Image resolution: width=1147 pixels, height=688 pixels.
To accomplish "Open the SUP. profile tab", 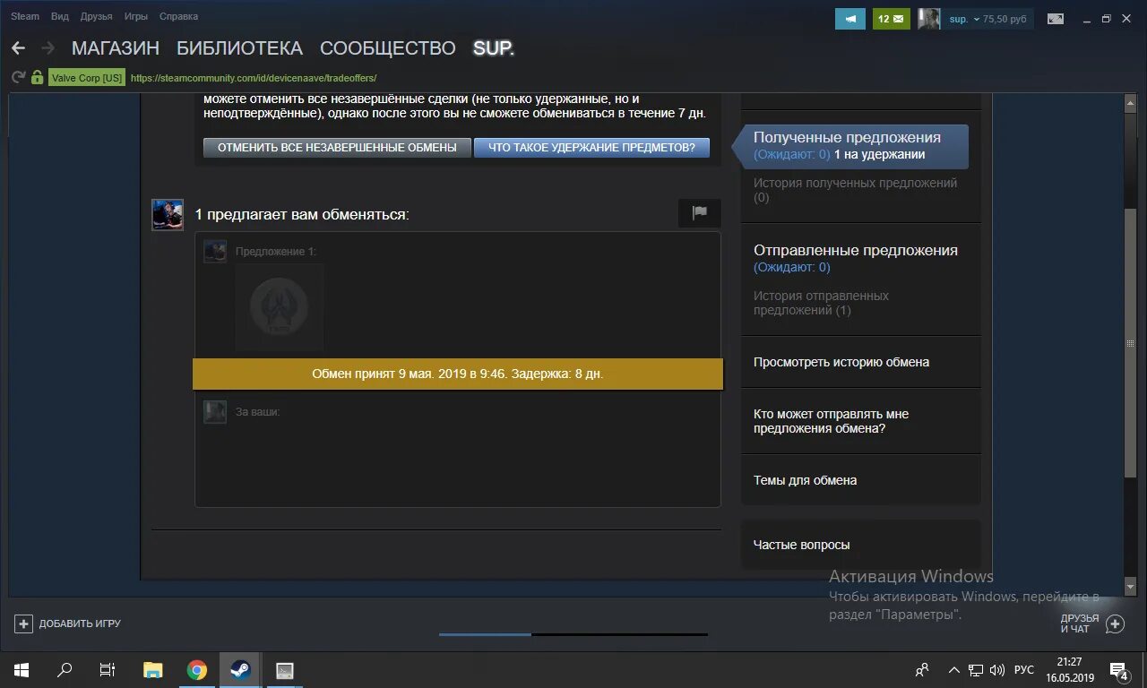I will [494, 48].
